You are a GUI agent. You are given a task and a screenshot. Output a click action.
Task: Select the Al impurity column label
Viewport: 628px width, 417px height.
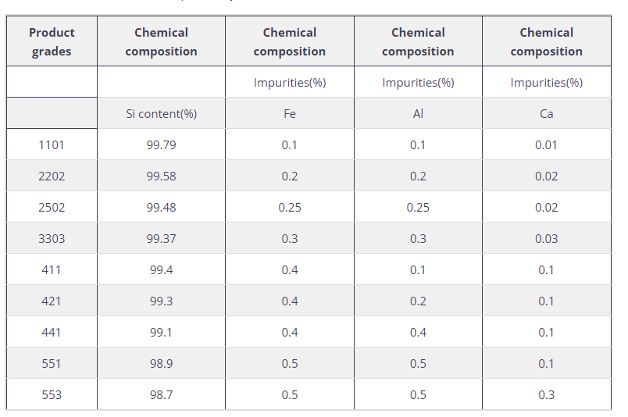418,113
